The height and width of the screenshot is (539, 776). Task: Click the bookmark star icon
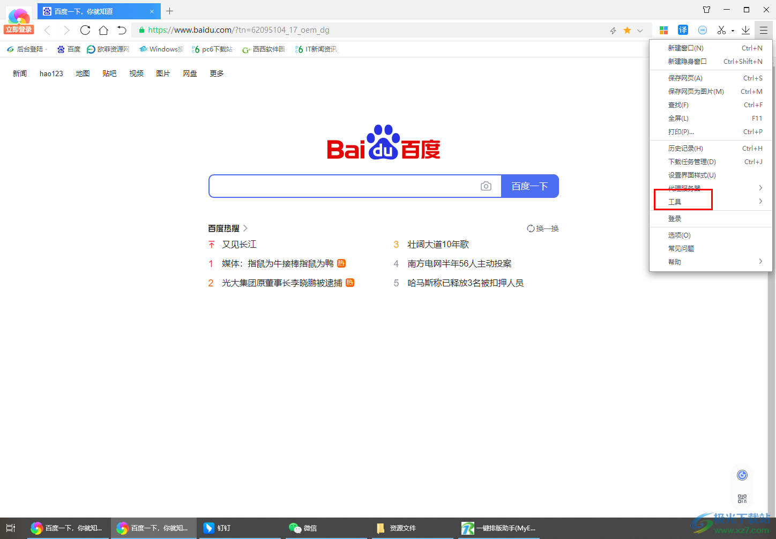click(627, 31)
